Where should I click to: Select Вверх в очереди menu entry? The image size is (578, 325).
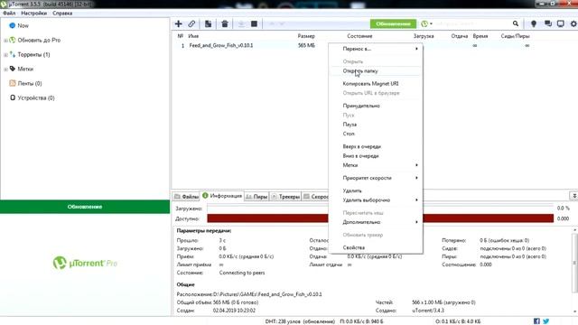376,146
